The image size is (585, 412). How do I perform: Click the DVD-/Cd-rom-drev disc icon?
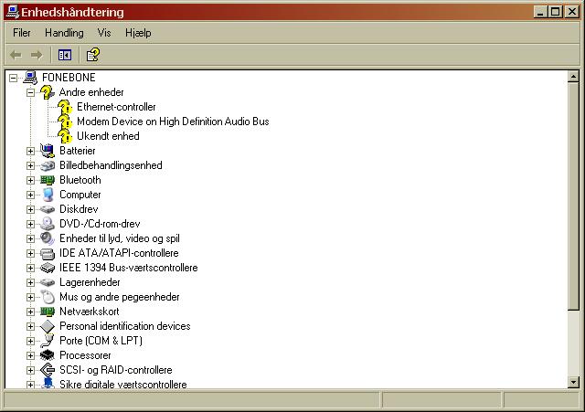[48, 224]
